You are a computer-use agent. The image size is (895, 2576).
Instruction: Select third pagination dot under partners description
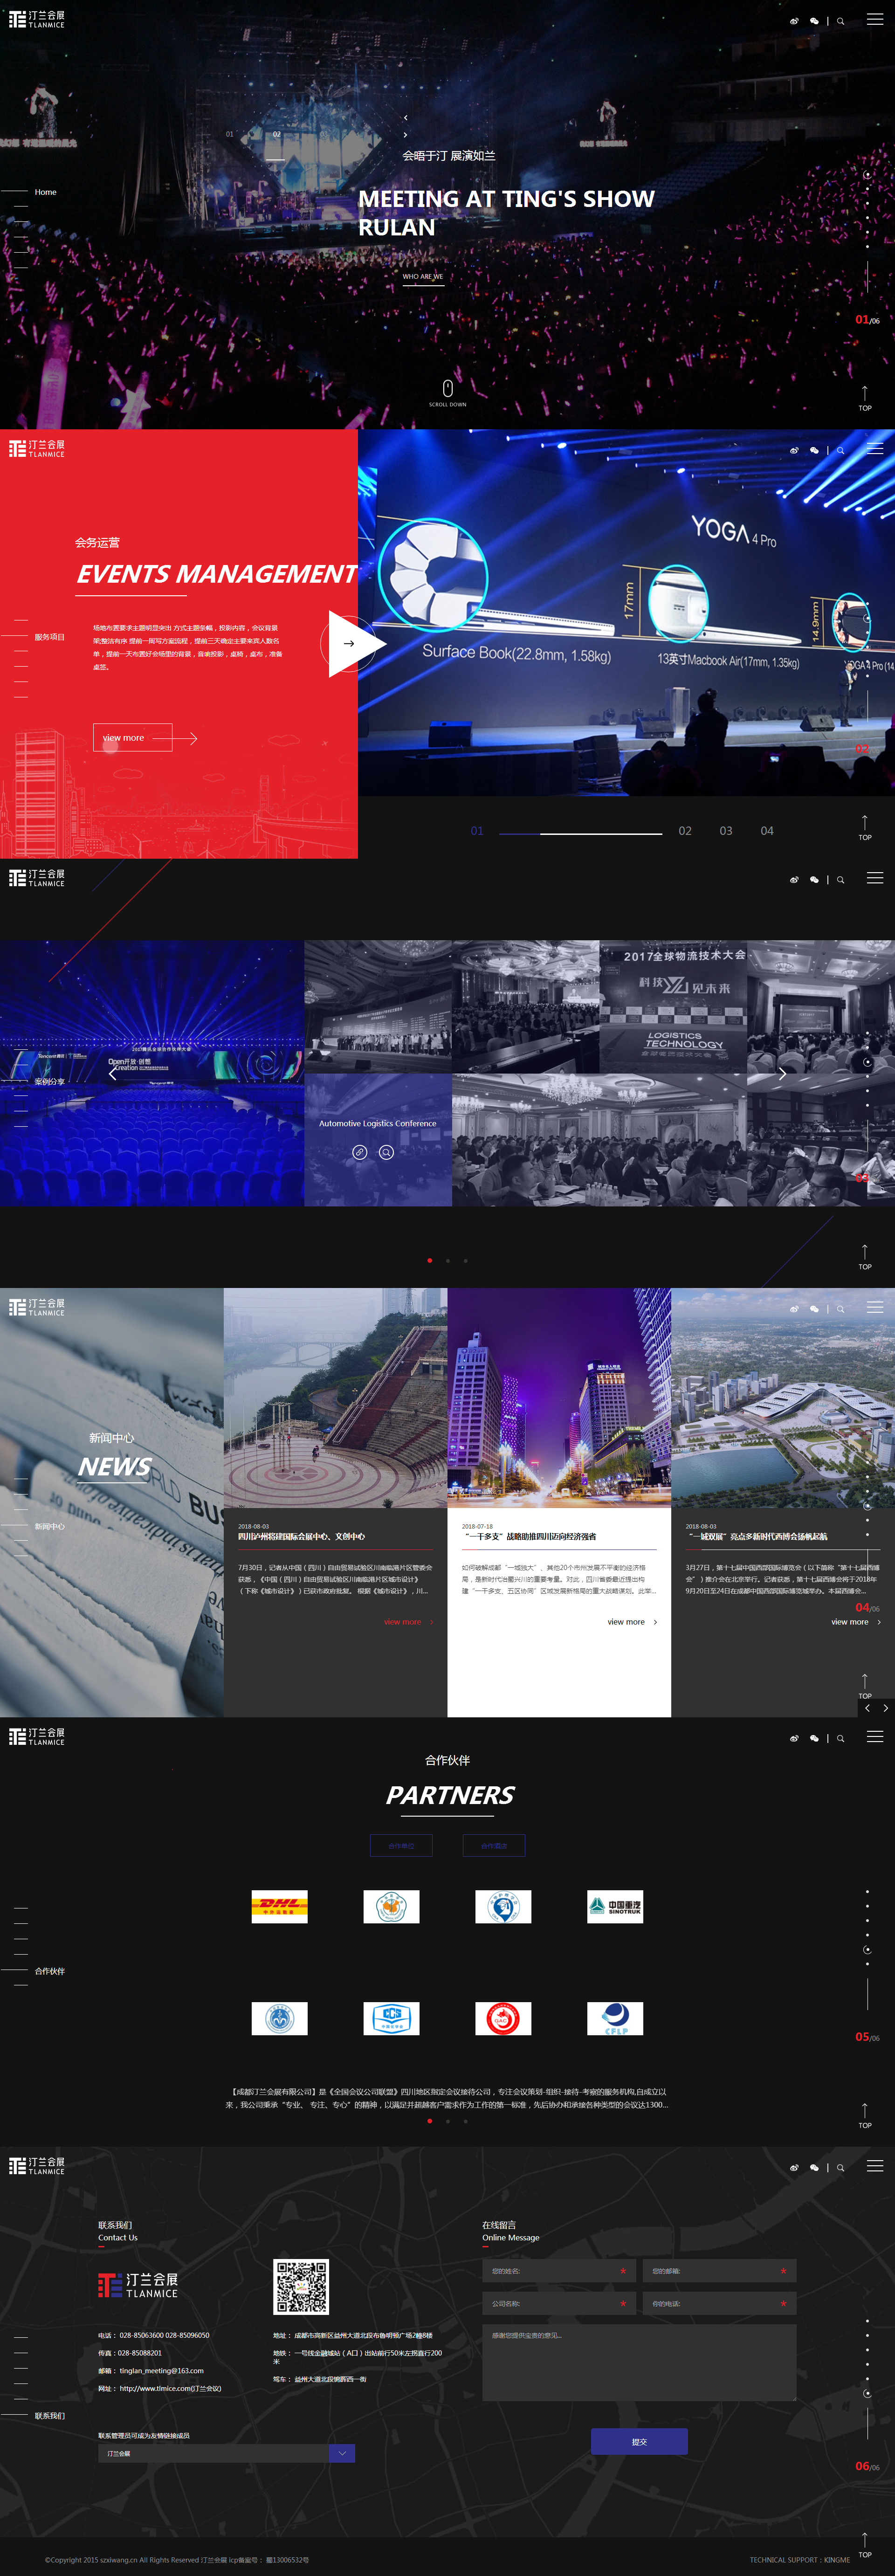tap(465, 2121)
